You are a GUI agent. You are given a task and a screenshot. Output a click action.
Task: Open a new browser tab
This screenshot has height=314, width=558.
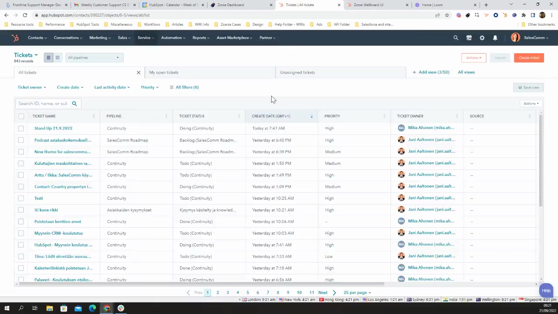pyautogui.click(x=486, y=5)
